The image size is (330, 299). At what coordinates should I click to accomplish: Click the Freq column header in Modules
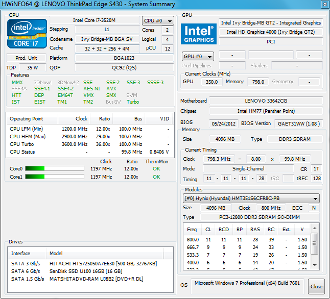pyautogui.click(x=192, y=230)
